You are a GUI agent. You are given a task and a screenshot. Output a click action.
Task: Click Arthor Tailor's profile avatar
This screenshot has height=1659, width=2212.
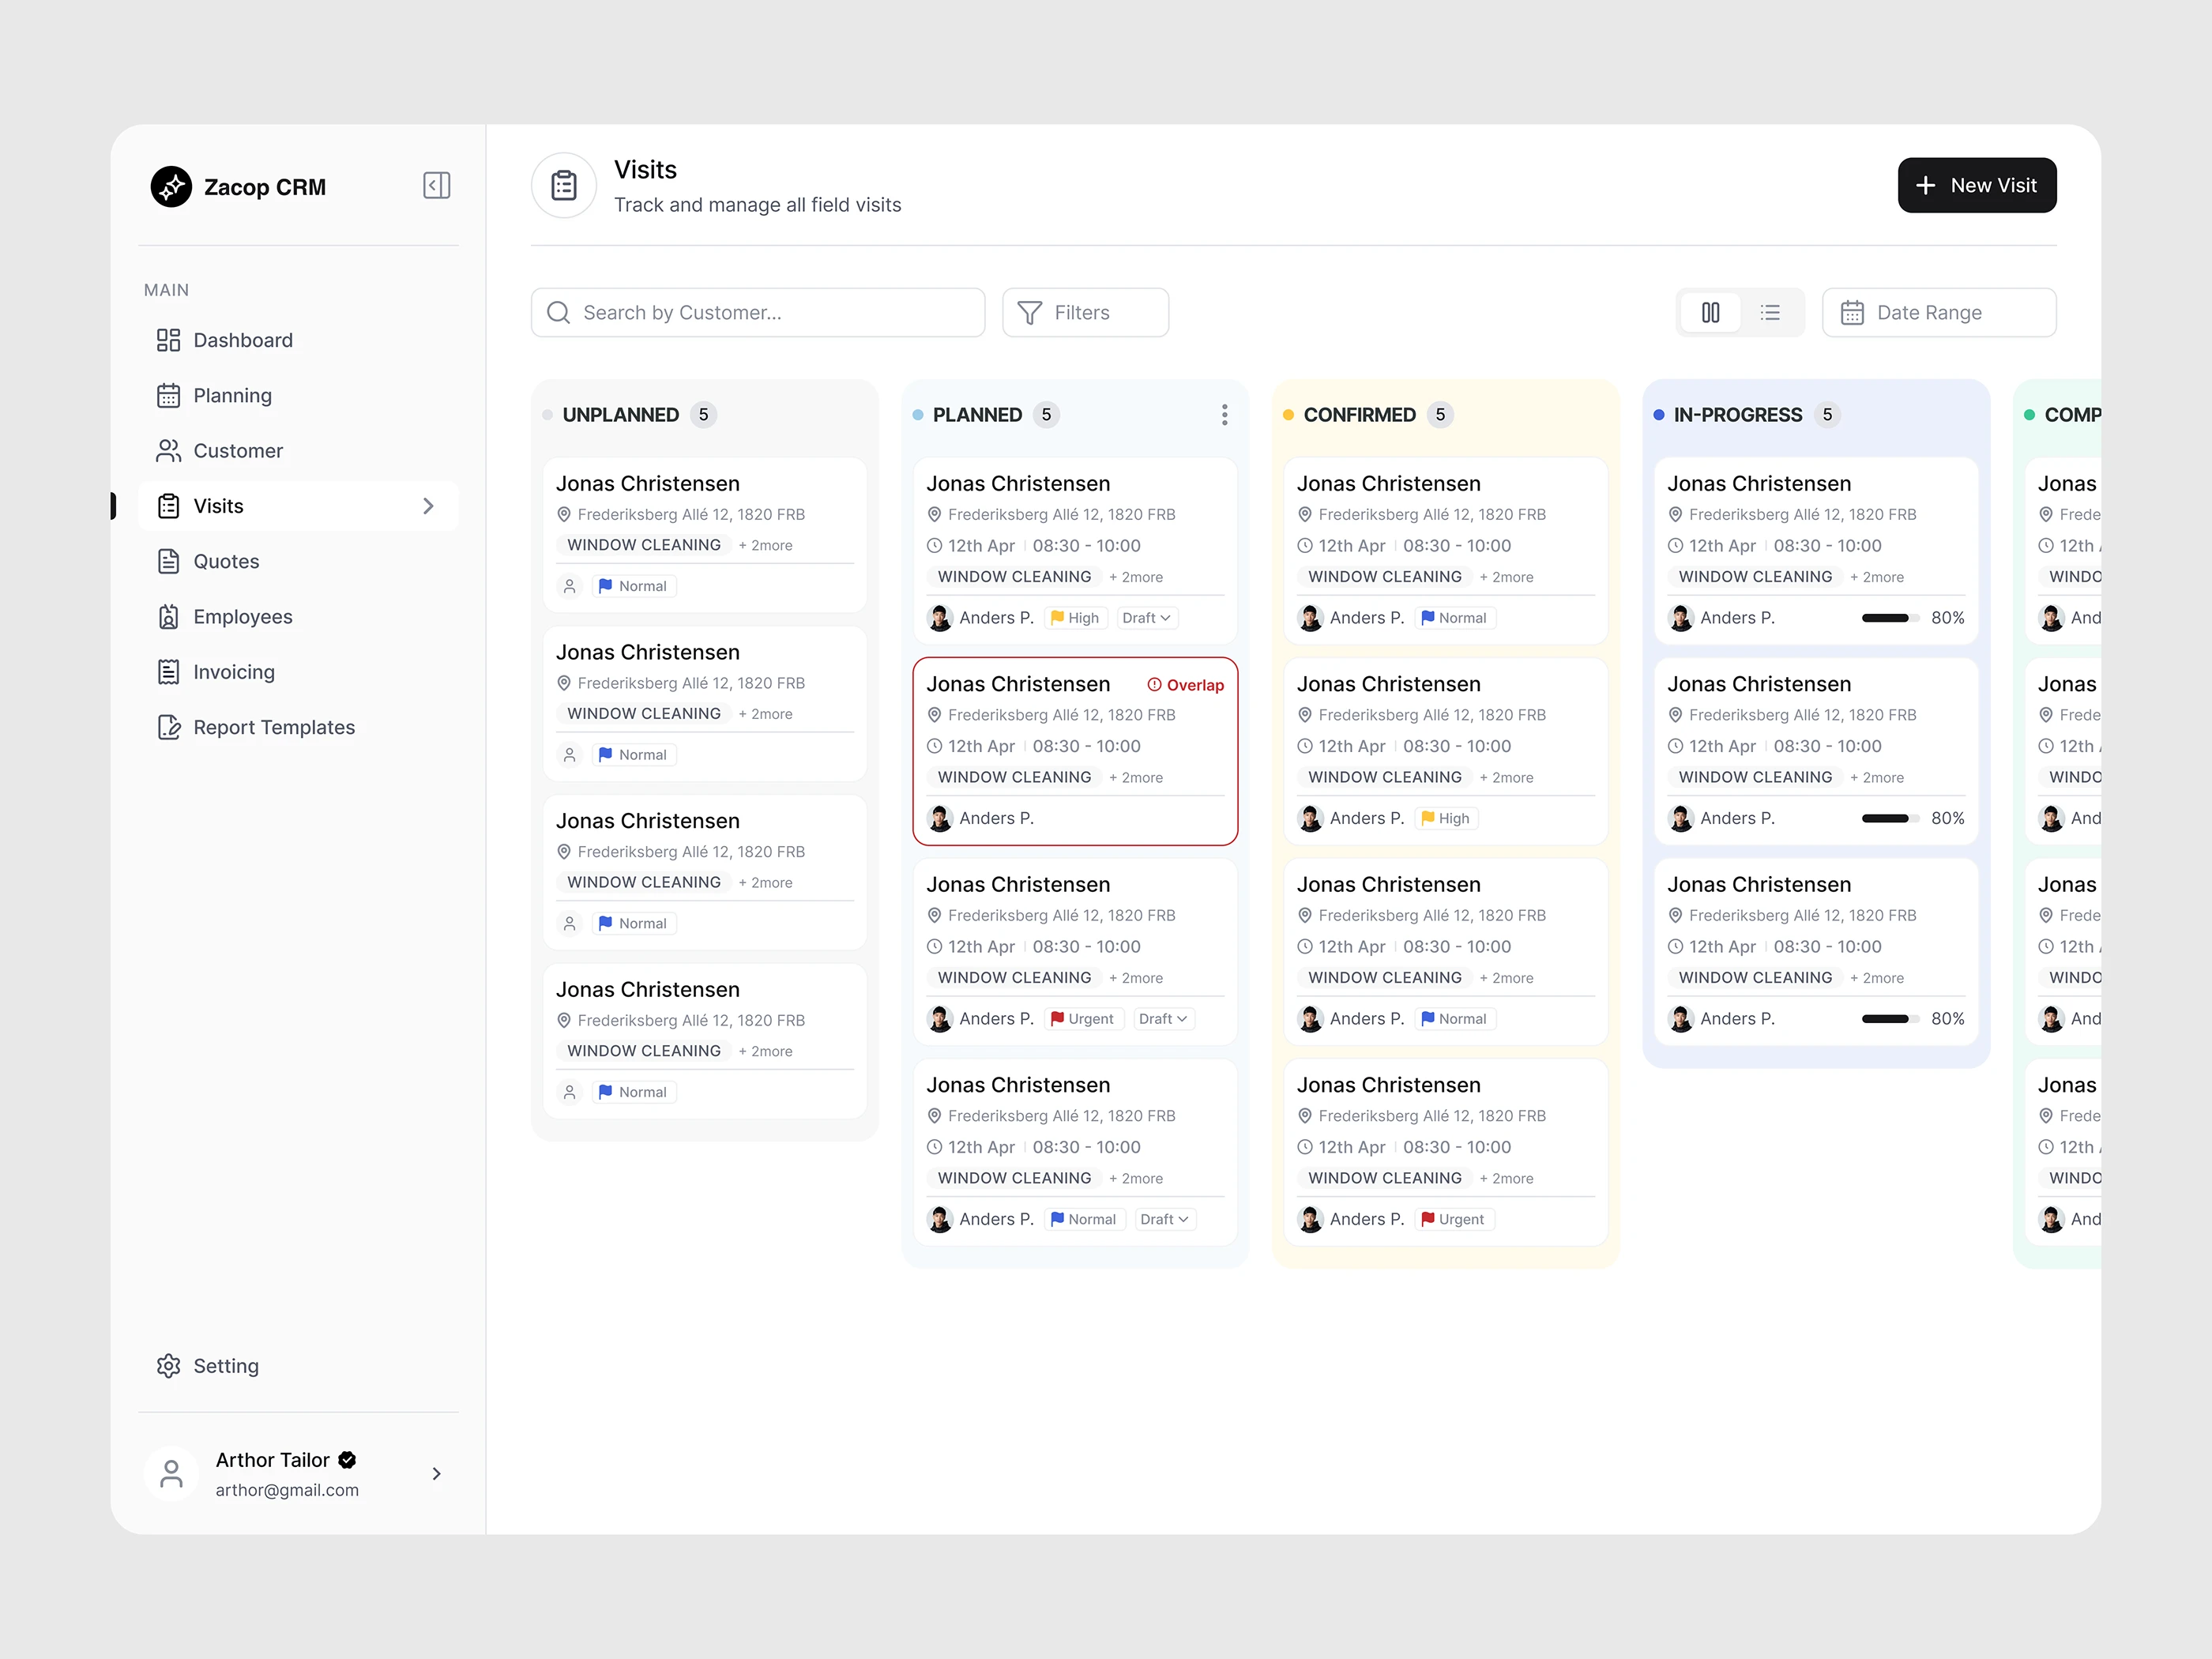171,1474
